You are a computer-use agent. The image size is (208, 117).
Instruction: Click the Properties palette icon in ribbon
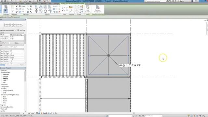[6, 11]
